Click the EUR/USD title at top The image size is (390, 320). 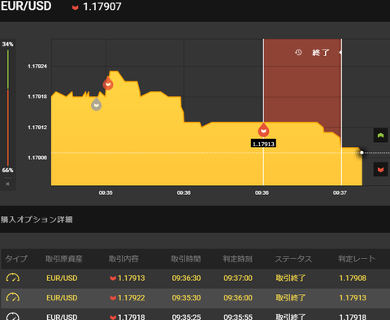26,6
